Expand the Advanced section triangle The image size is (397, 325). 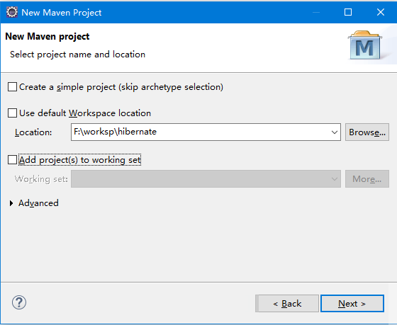[x=11, y=203]
